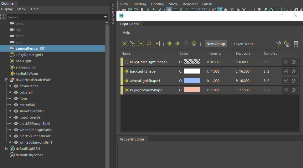Click the backLightShape exposure value 16.500
Image resolution: width=303 pixels, height=168 pixels.
[x=244, y=71]
